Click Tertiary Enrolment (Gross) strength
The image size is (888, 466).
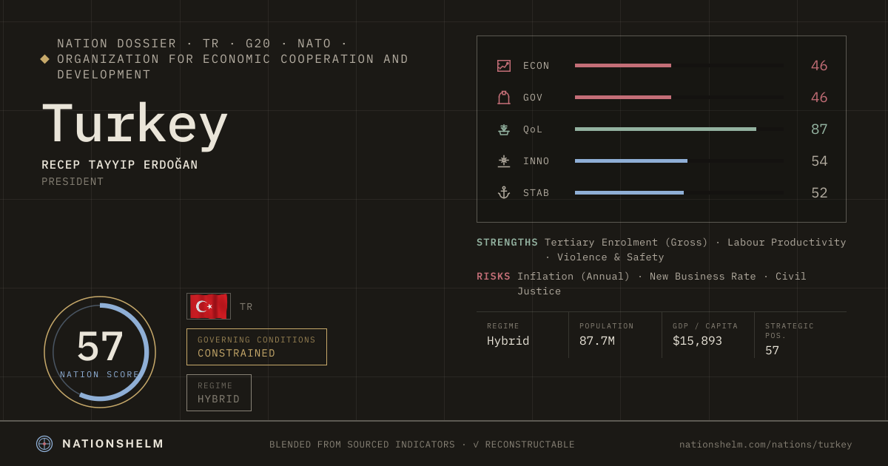coord(626,243)
